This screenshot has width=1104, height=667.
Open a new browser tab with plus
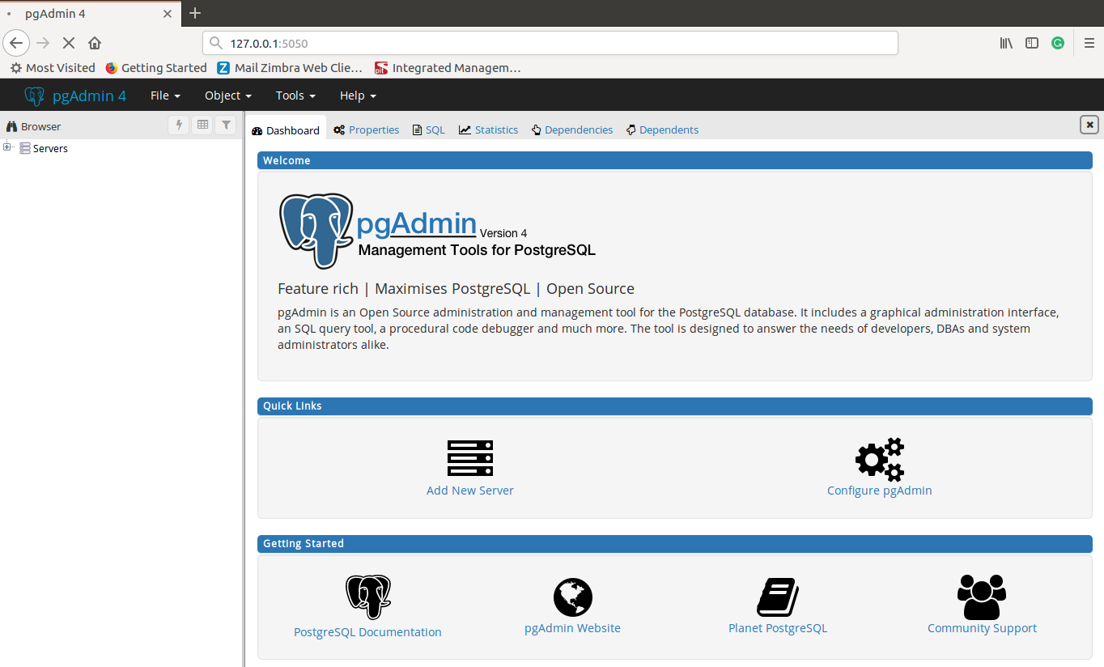click(x=195, y=13)
